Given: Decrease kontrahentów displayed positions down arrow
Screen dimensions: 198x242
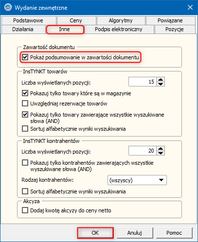Looking at the screenshot, I should click(161, 153).
